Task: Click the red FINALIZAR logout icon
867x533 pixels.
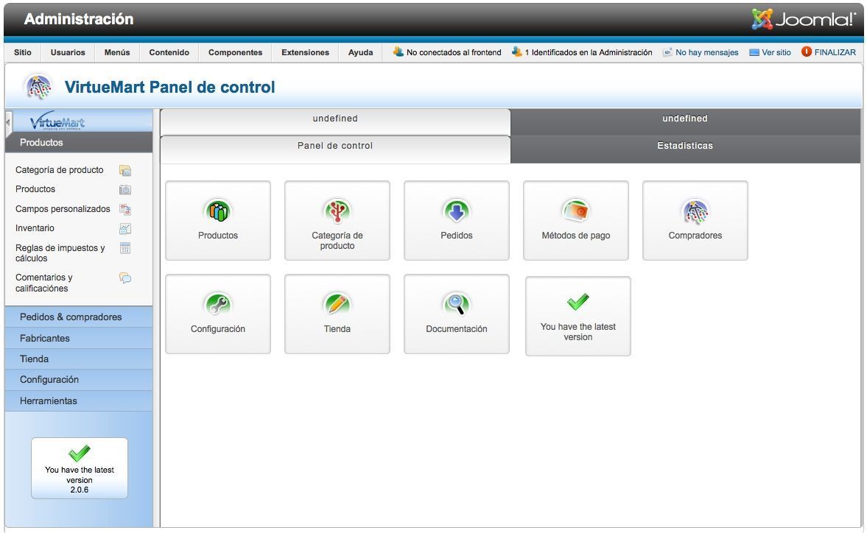Action: (807, 52)
